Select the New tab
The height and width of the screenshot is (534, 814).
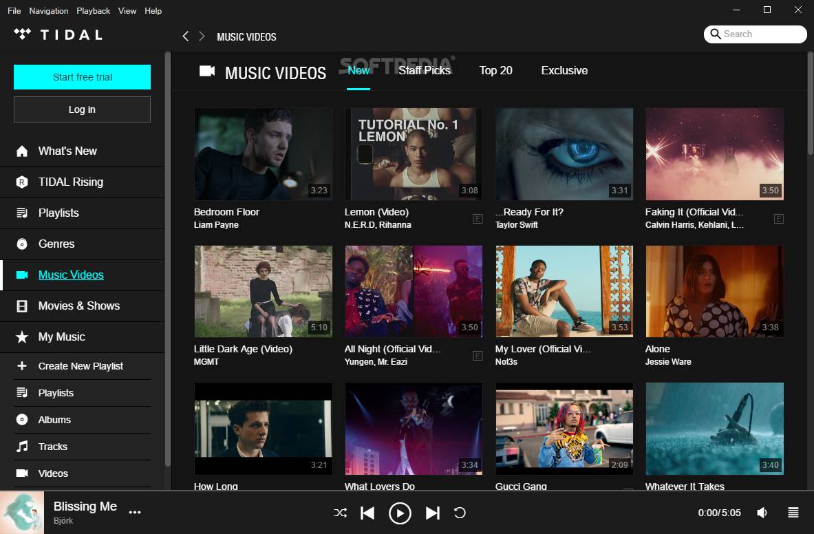pyautogui.click(x=358, y=71)
